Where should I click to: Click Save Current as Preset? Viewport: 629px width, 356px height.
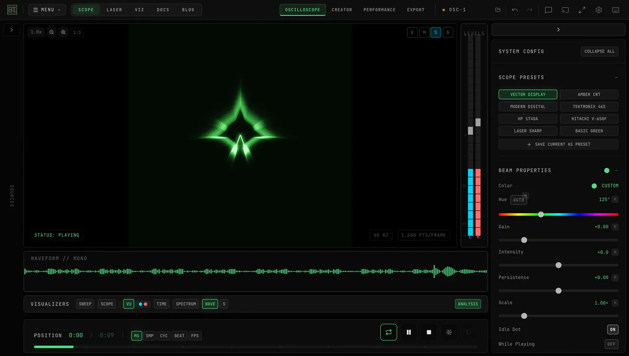558,144
